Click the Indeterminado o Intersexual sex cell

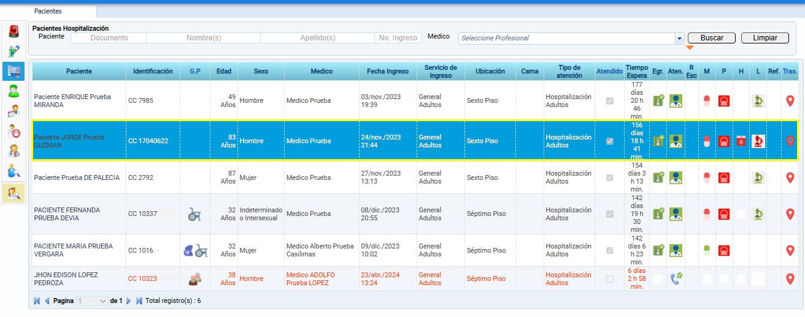coord(261,214)
